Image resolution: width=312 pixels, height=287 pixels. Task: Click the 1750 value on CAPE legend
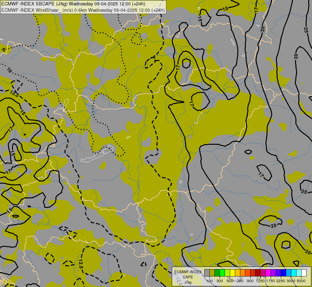pyautogui.click(x=271, y=281)
